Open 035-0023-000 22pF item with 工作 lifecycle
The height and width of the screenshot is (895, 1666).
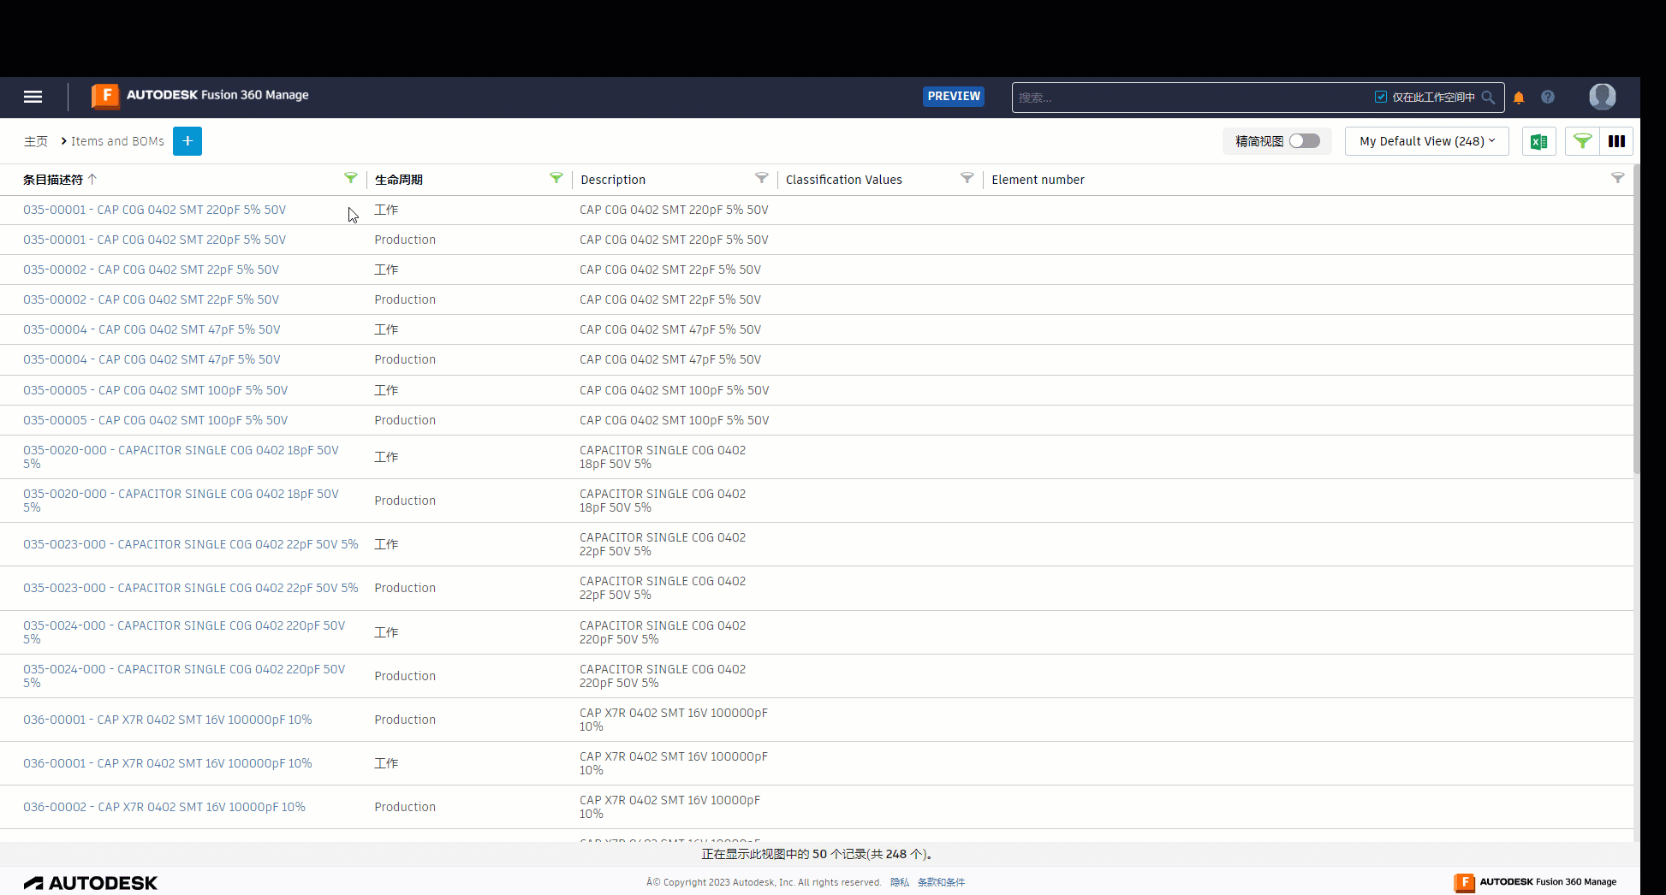[x=190, y=544]
